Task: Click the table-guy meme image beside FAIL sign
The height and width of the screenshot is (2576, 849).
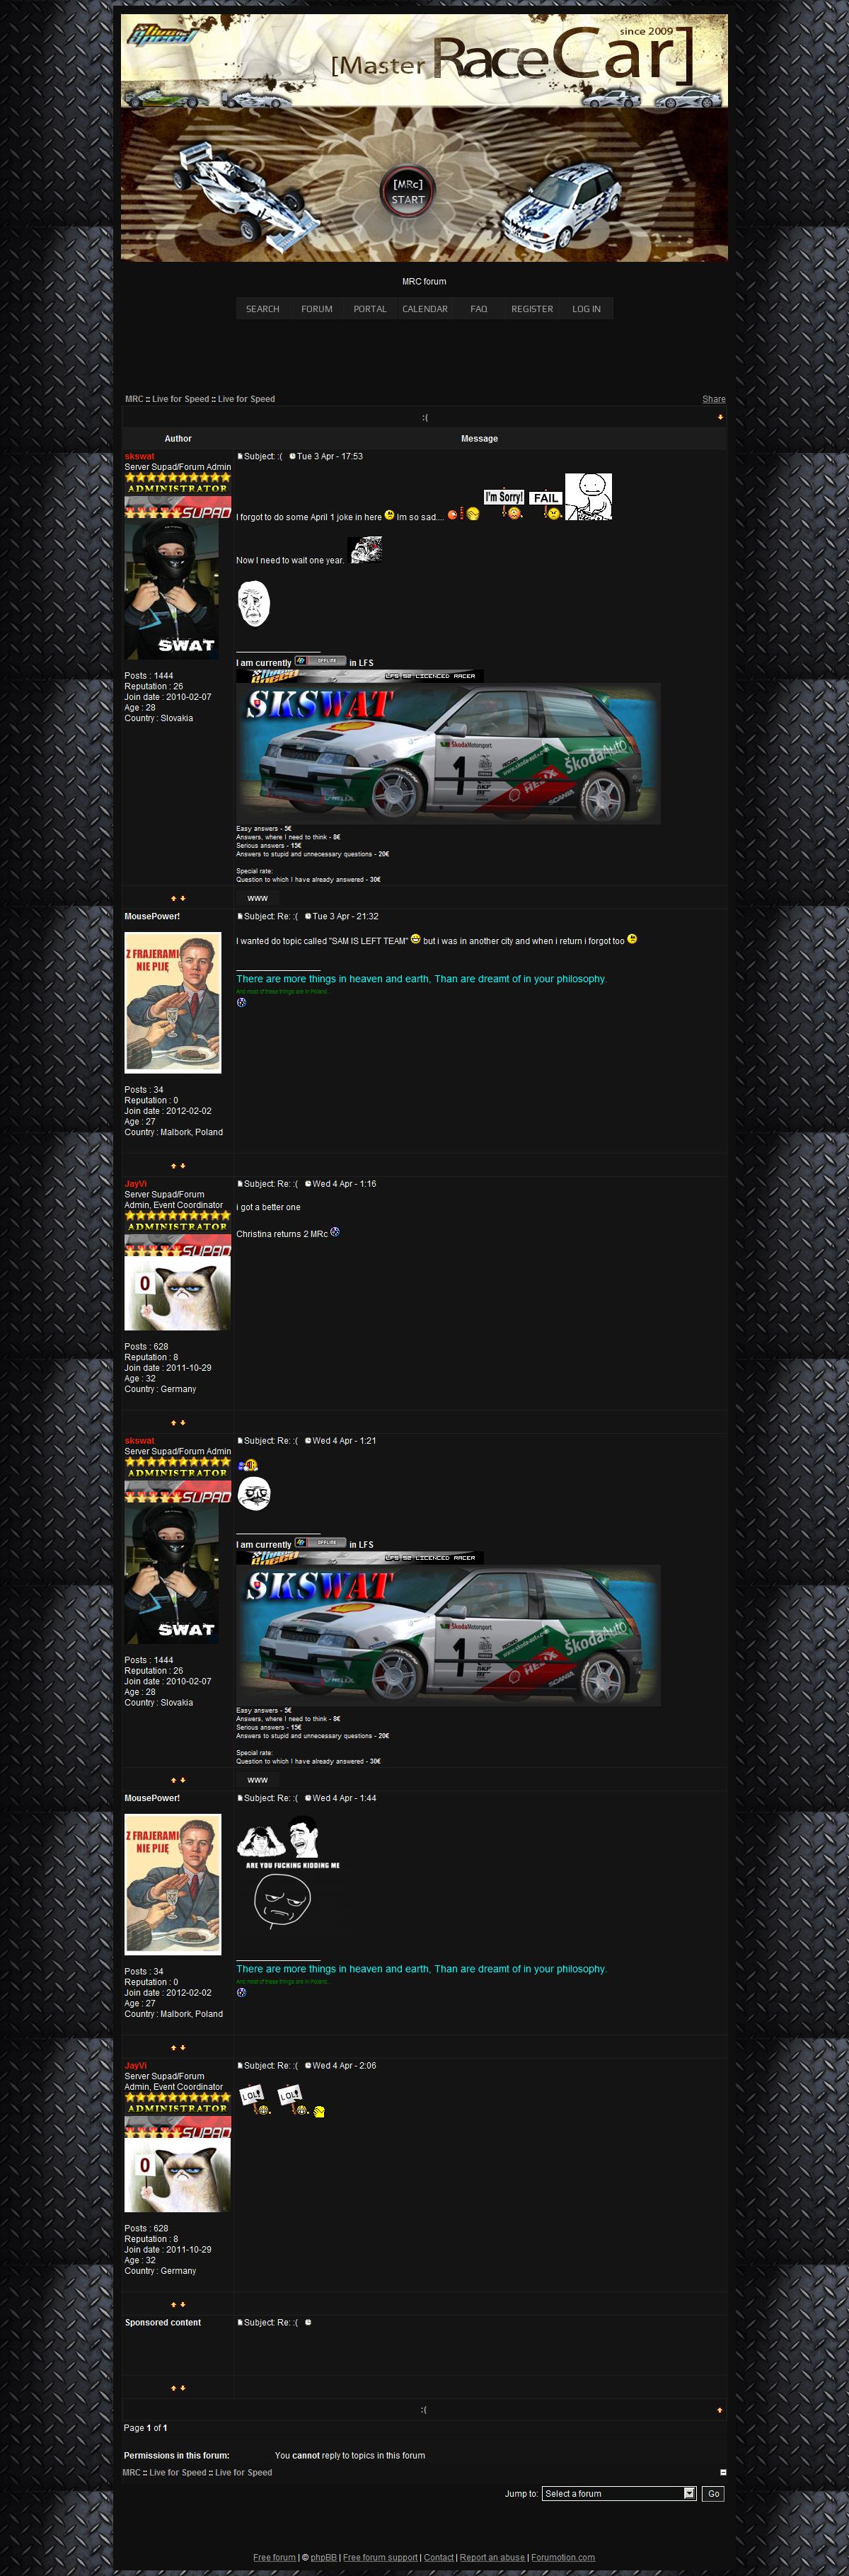Action: coord(588,496)
